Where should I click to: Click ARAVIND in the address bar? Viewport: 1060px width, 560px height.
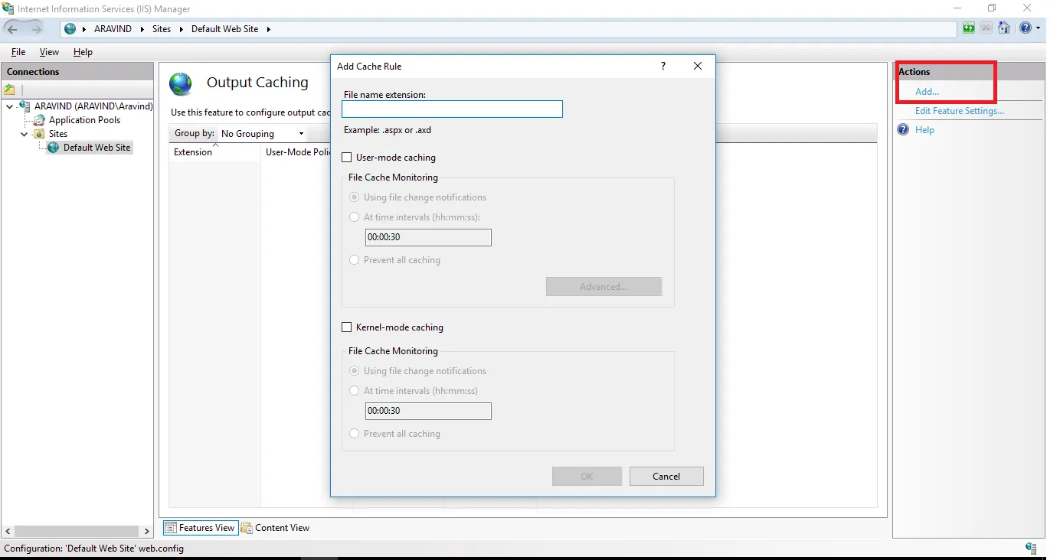(113, 29)
